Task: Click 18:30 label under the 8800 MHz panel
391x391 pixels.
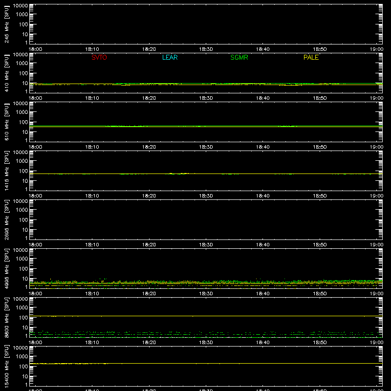Action: point(206,343)
